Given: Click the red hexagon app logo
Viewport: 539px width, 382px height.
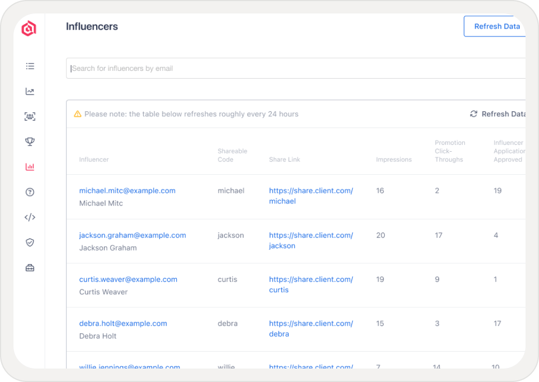Looking at the screenshot, I should [x=29, y=29].
